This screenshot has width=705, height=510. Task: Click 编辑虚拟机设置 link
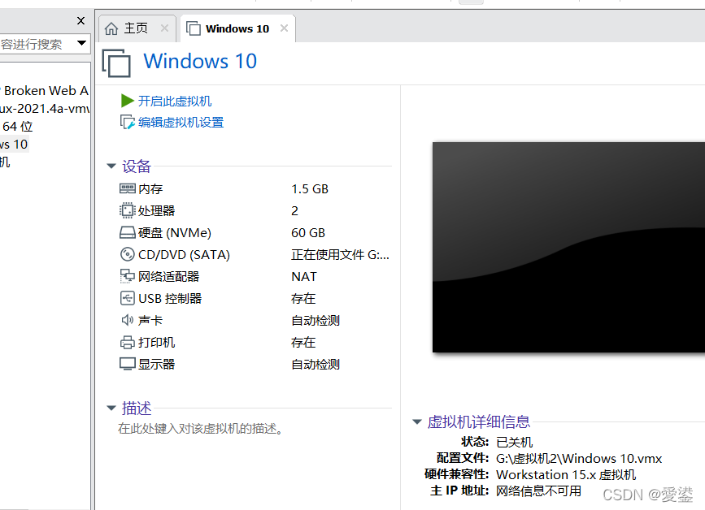click(x=181, y=123)
